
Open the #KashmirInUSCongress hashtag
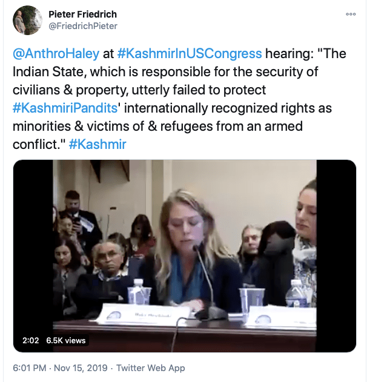coord(190,54)
